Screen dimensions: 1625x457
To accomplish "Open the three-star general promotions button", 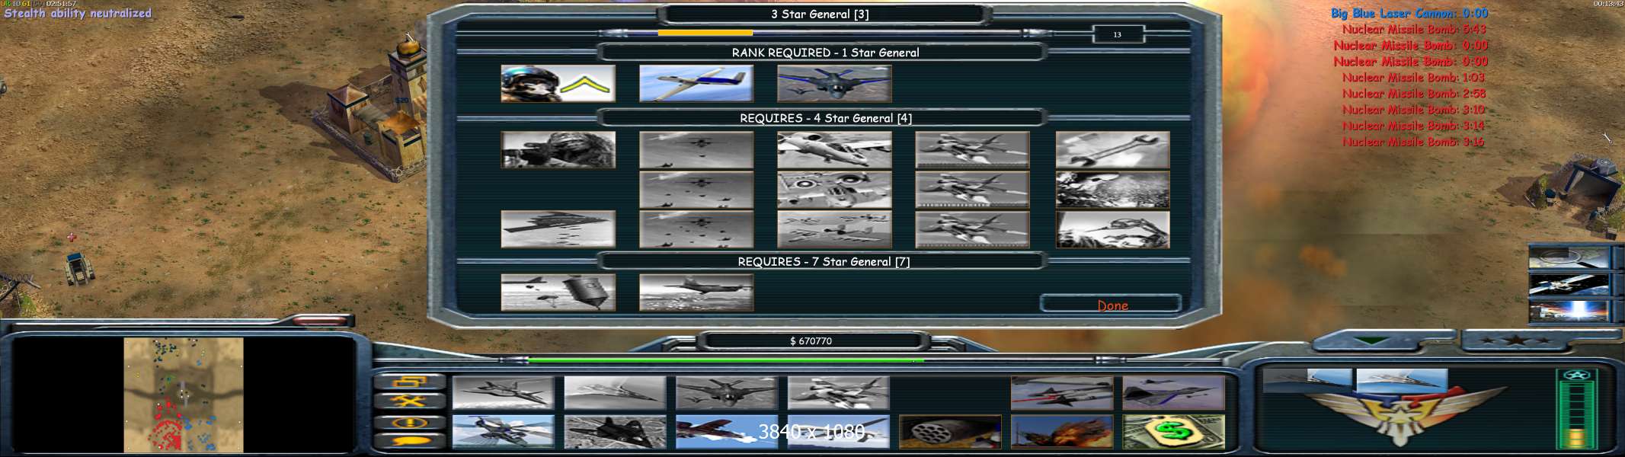I will pos(1516,340).
